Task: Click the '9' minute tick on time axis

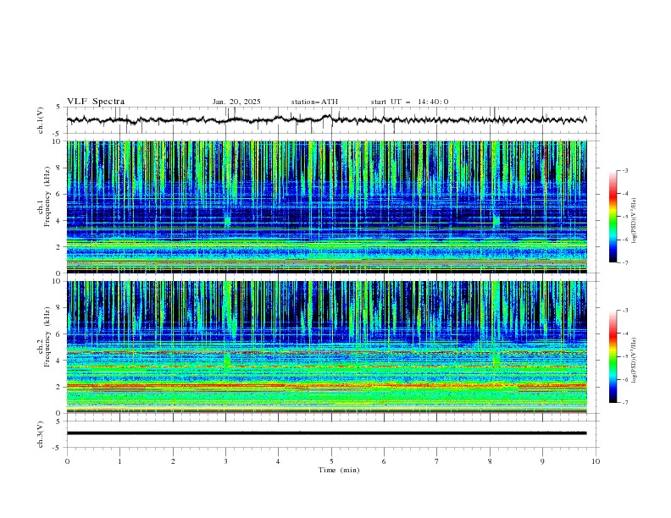Action: [x=542, y=461]
